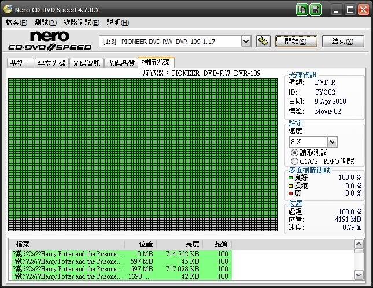Viewport: 373px width, 288px height.
Task: Switch to the 光碟資訊 tab
Action: [86, 63]
